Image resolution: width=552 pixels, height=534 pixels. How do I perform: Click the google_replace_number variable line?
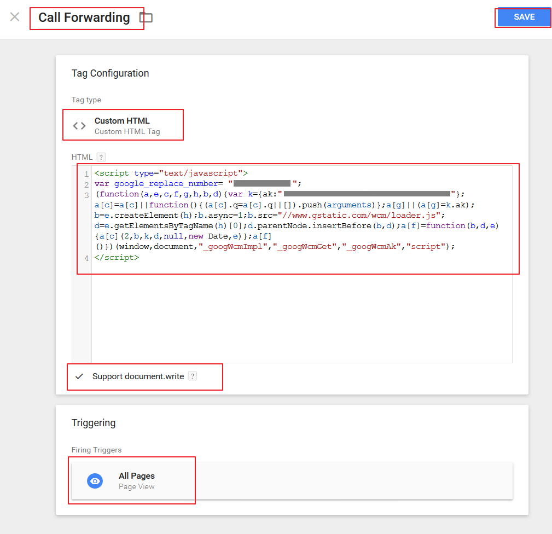[198, 183]
